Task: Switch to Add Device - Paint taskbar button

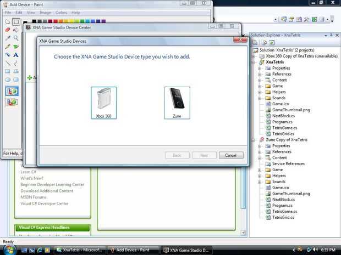Action: [x=133, y=250]
